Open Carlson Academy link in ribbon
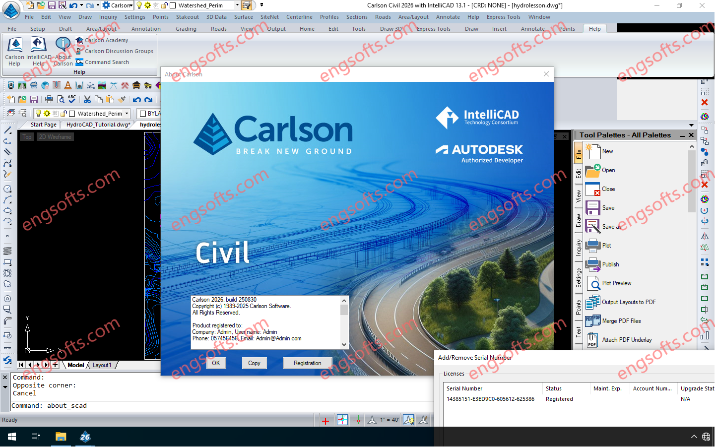The image size is (715, 447). [x=102, y=40]
